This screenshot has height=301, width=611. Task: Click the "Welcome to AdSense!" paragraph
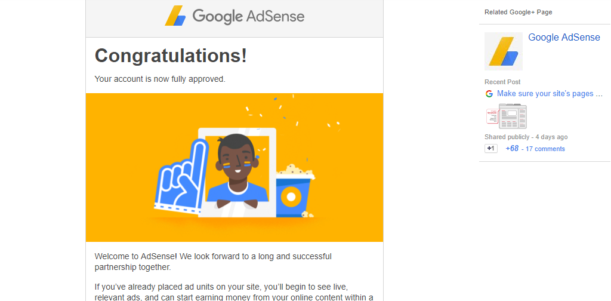coord(213,262)
